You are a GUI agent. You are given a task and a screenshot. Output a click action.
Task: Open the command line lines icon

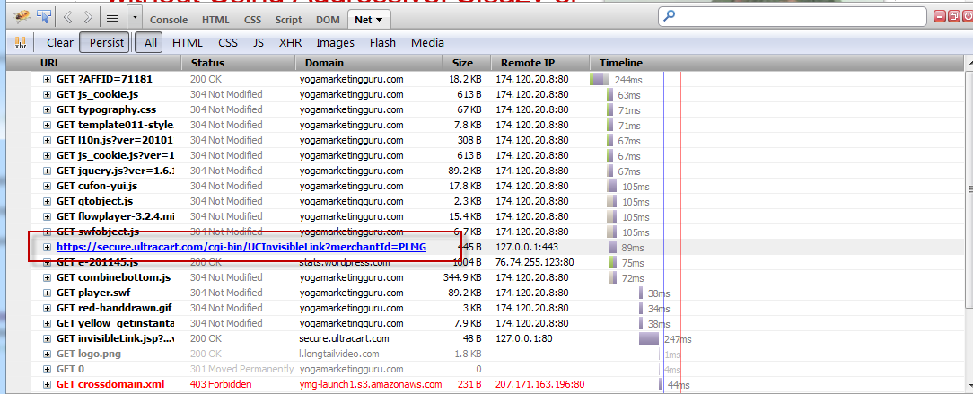tap(113, 17)
